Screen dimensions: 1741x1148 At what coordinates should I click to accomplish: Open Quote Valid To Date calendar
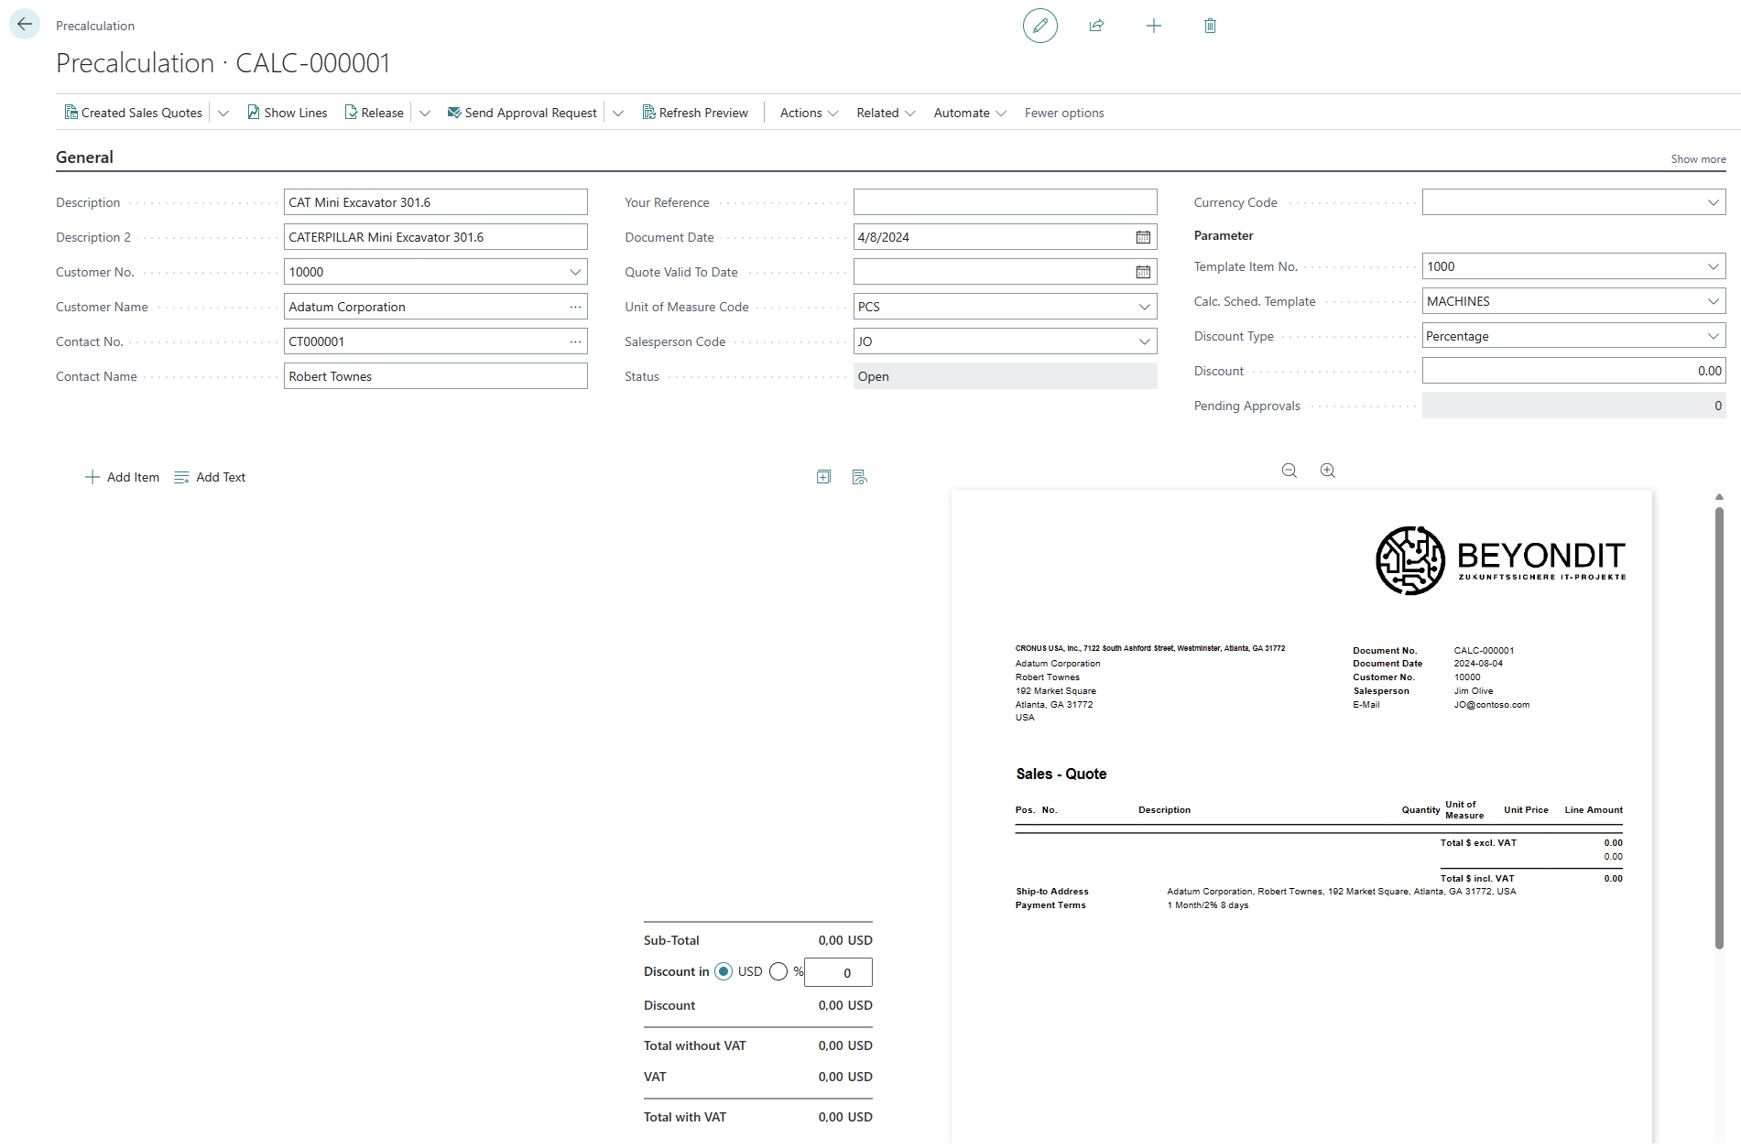1143,272
